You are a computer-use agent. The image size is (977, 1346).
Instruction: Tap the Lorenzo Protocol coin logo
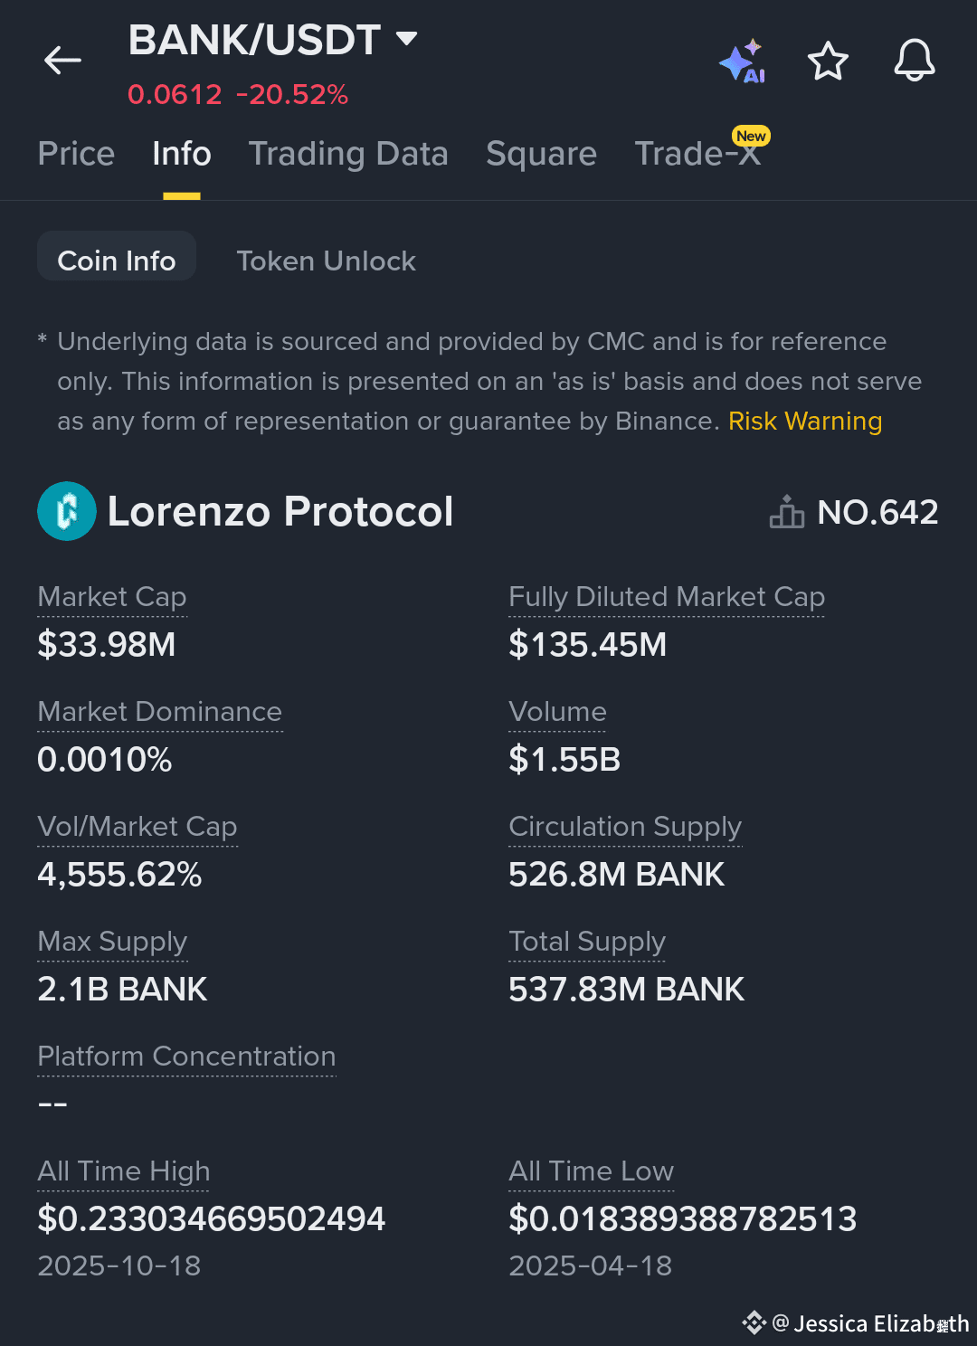point(67,511)
